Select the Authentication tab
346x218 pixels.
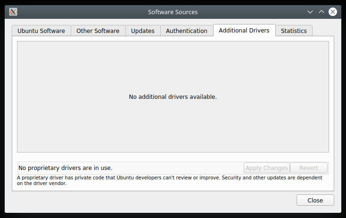pyautogui.click(x=187, y=31)
